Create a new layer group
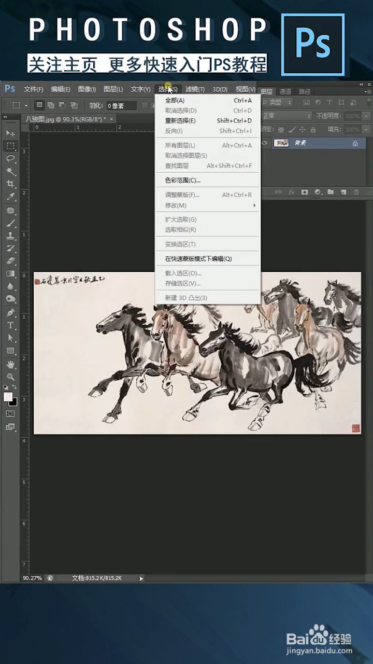 pyautogui.click(x=331, y=192)
